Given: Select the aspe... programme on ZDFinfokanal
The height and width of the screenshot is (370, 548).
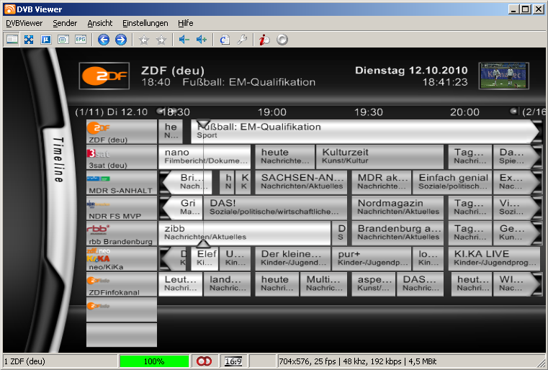Looking at the screenshot, I should 374,284.
